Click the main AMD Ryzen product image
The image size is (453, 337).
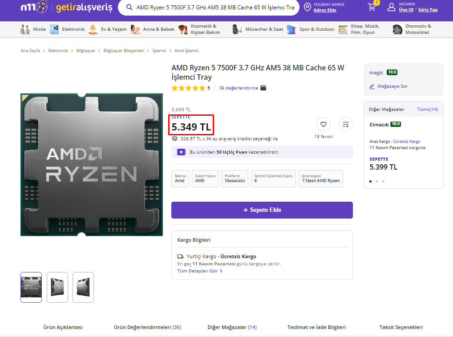(92, 165)
